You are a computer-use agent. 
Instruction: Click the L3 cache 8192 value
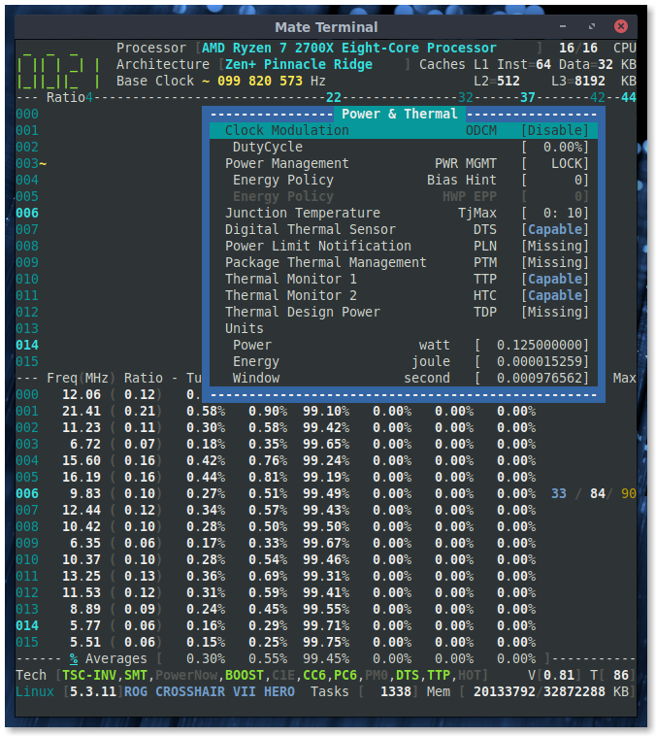590,81
